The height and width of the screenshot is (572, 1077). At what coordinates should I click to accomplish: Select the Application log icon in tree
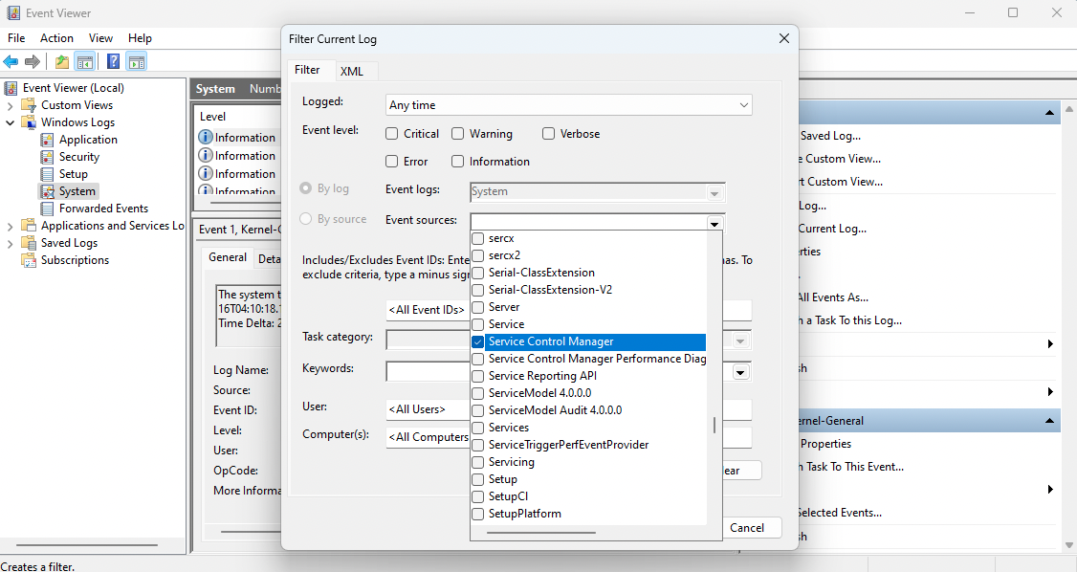[x=48, y=140]
